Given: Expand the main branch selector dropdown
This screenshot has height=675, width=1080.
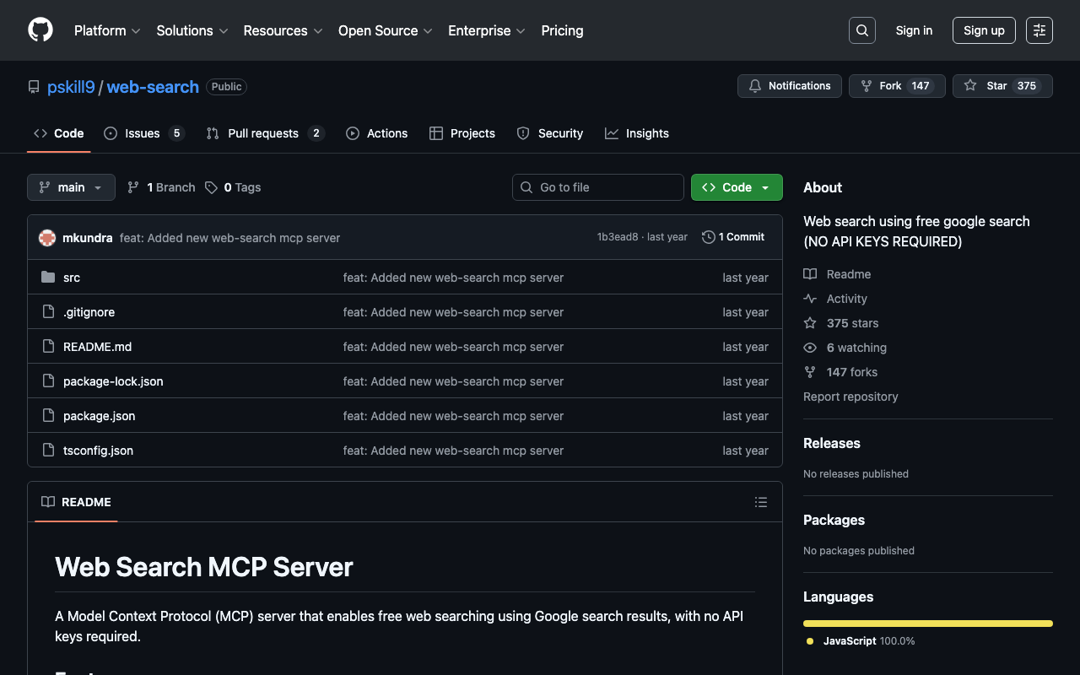Looking at the screenshot, I should tap(71, 187).
